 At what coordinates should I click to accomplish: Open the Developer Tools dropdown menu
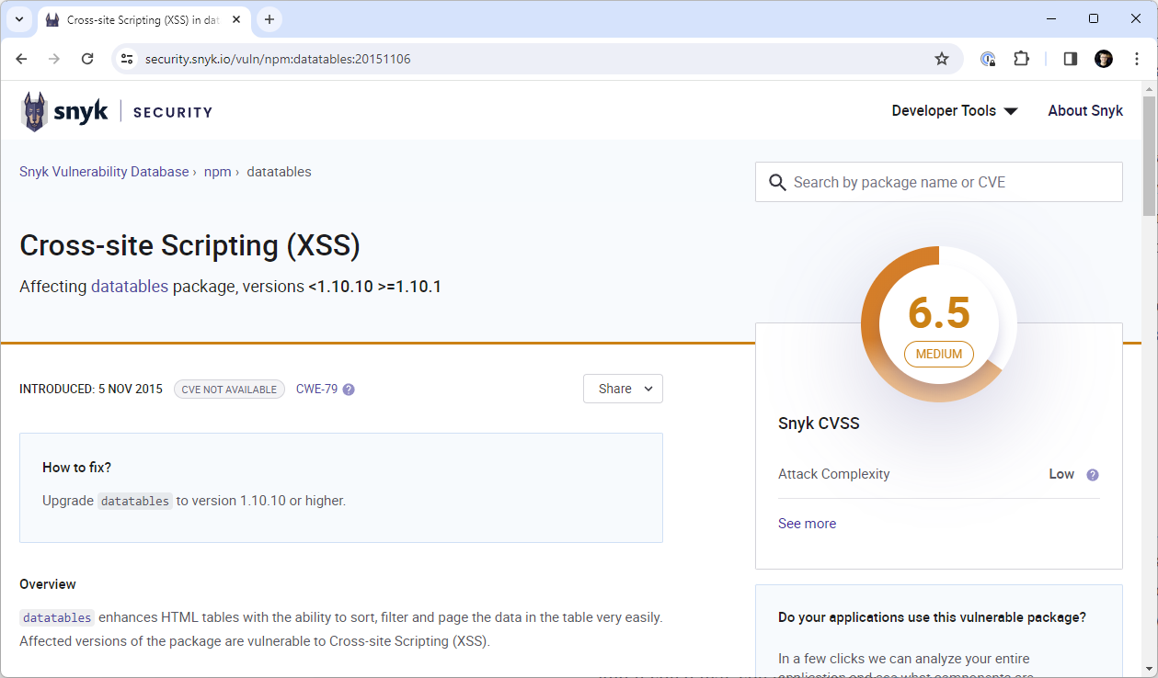(954, 111)
